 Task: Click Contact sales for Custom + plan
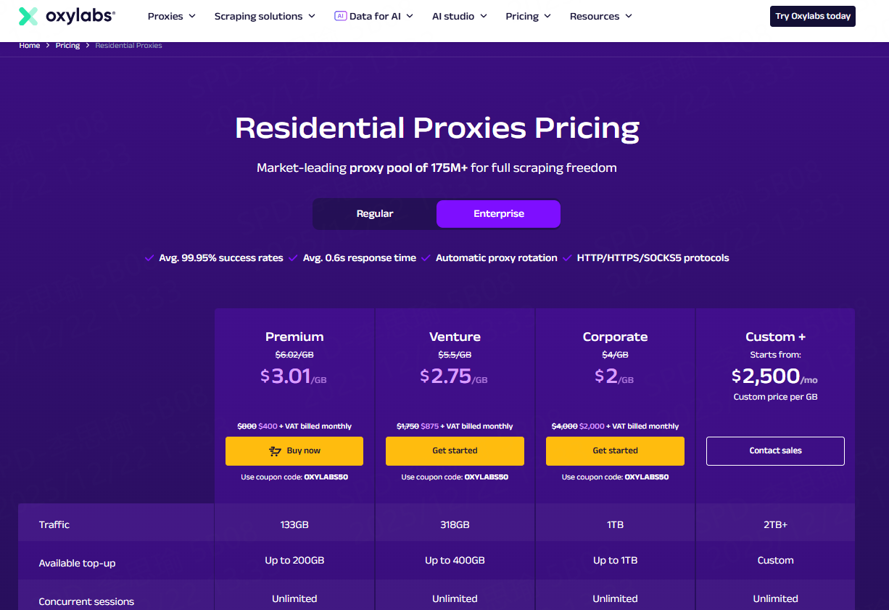click(x=775, y=451)
